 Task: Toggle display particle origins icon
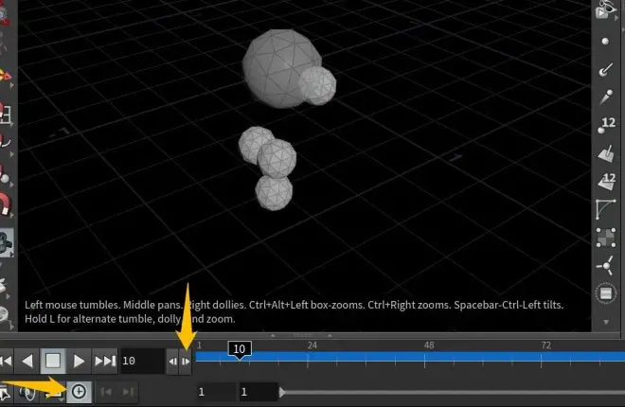[x=605, y=266]
